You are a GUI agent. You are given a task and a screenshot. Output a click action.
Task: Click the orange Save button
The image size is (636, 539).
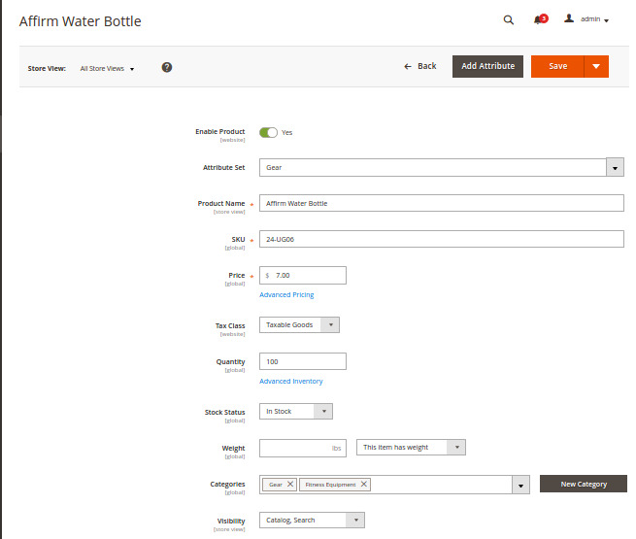pyautogui.click(x=557, y=66)
